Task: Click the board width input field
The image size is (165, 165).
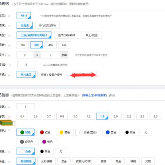Action: tap(25, 55)
